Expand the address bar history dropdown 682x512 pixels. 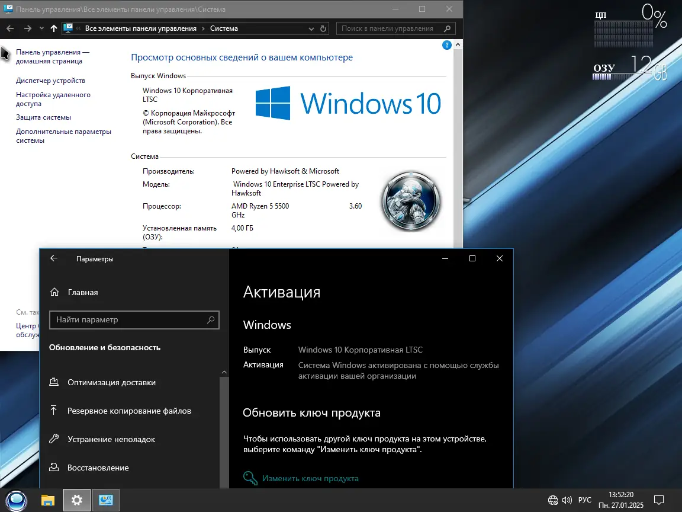click(311, 28)
